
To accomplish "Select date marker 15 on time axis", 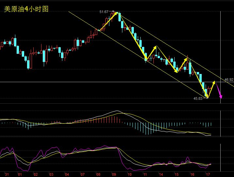I will (177, 174).
